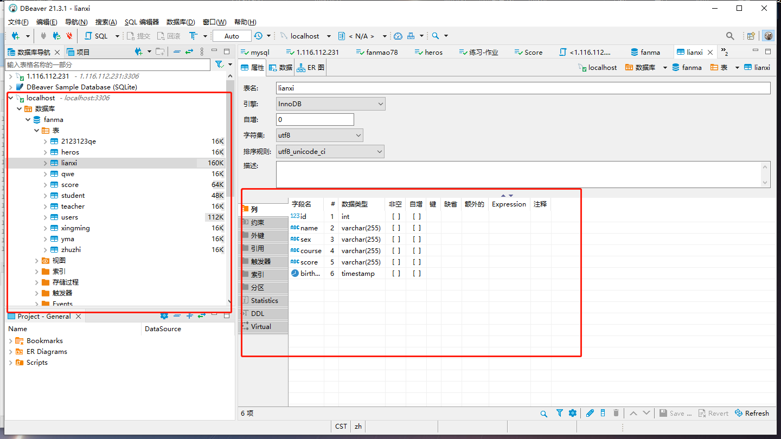Click search magnifier in bottom columns toolbar
781x439 pixels.
[543, 413]
